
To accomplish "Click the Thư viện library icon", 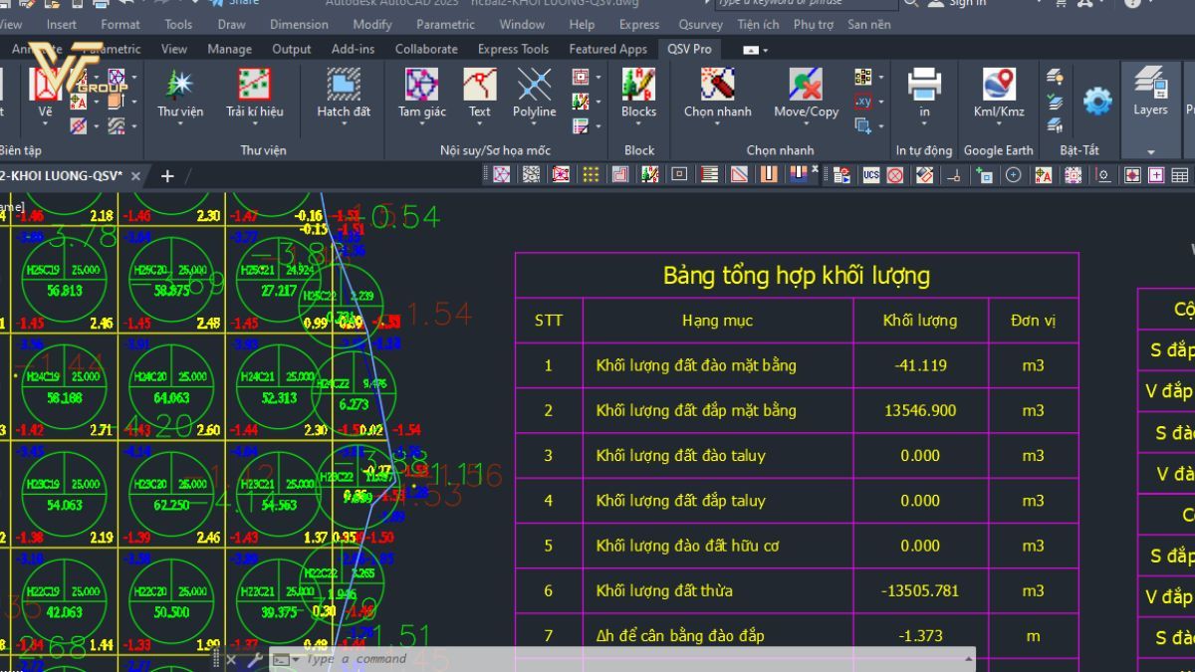I will click(179, 87).
